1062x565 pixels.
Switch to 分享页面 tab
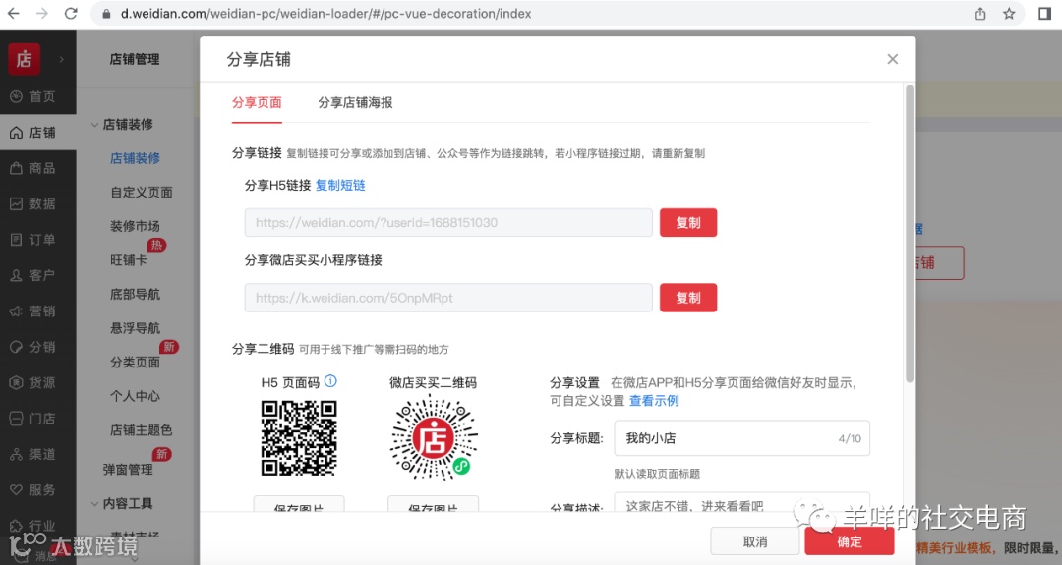(257, 103)
